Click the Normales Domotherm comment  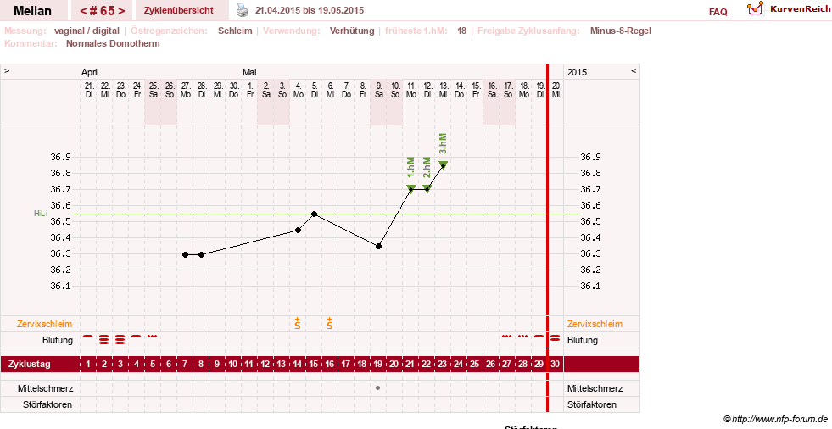pos(113,43)
